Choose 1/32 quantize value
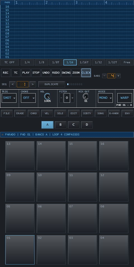The width and height of the screenshot is (134, 267). [x=98, y=62]
